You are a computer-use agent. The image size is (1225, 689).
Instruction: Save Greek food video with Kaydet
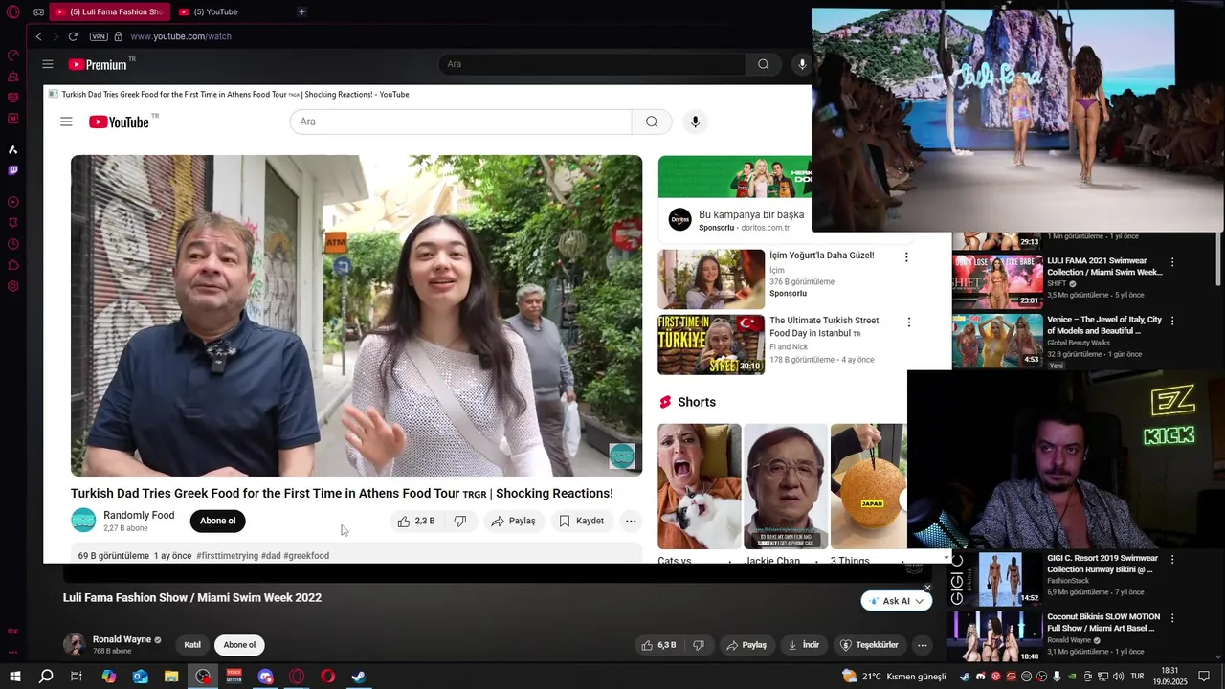point(582,521)
